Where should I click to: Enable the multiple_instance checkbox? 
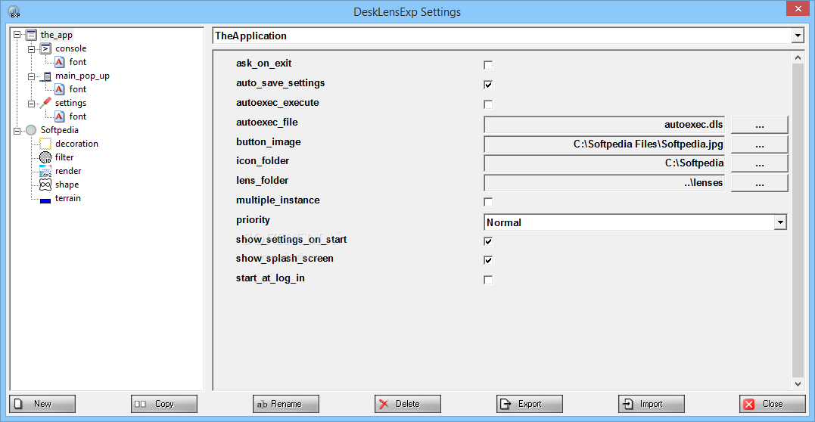tap(488, 202)
